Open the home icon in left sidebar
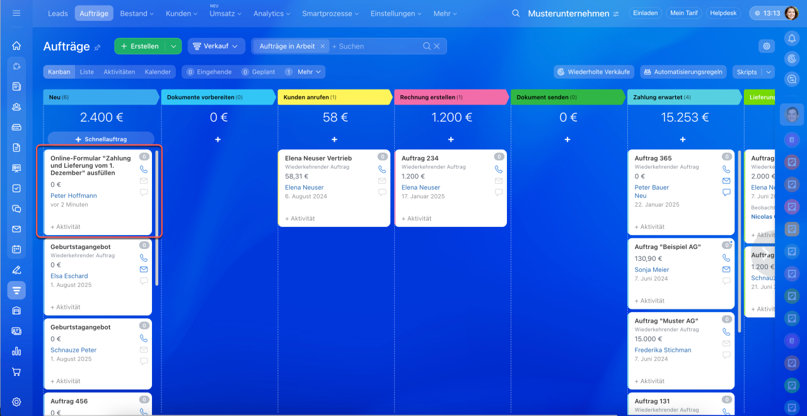 (16, 45)
